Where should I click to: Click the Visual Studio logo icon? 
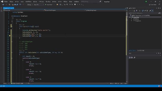point(2,2)
